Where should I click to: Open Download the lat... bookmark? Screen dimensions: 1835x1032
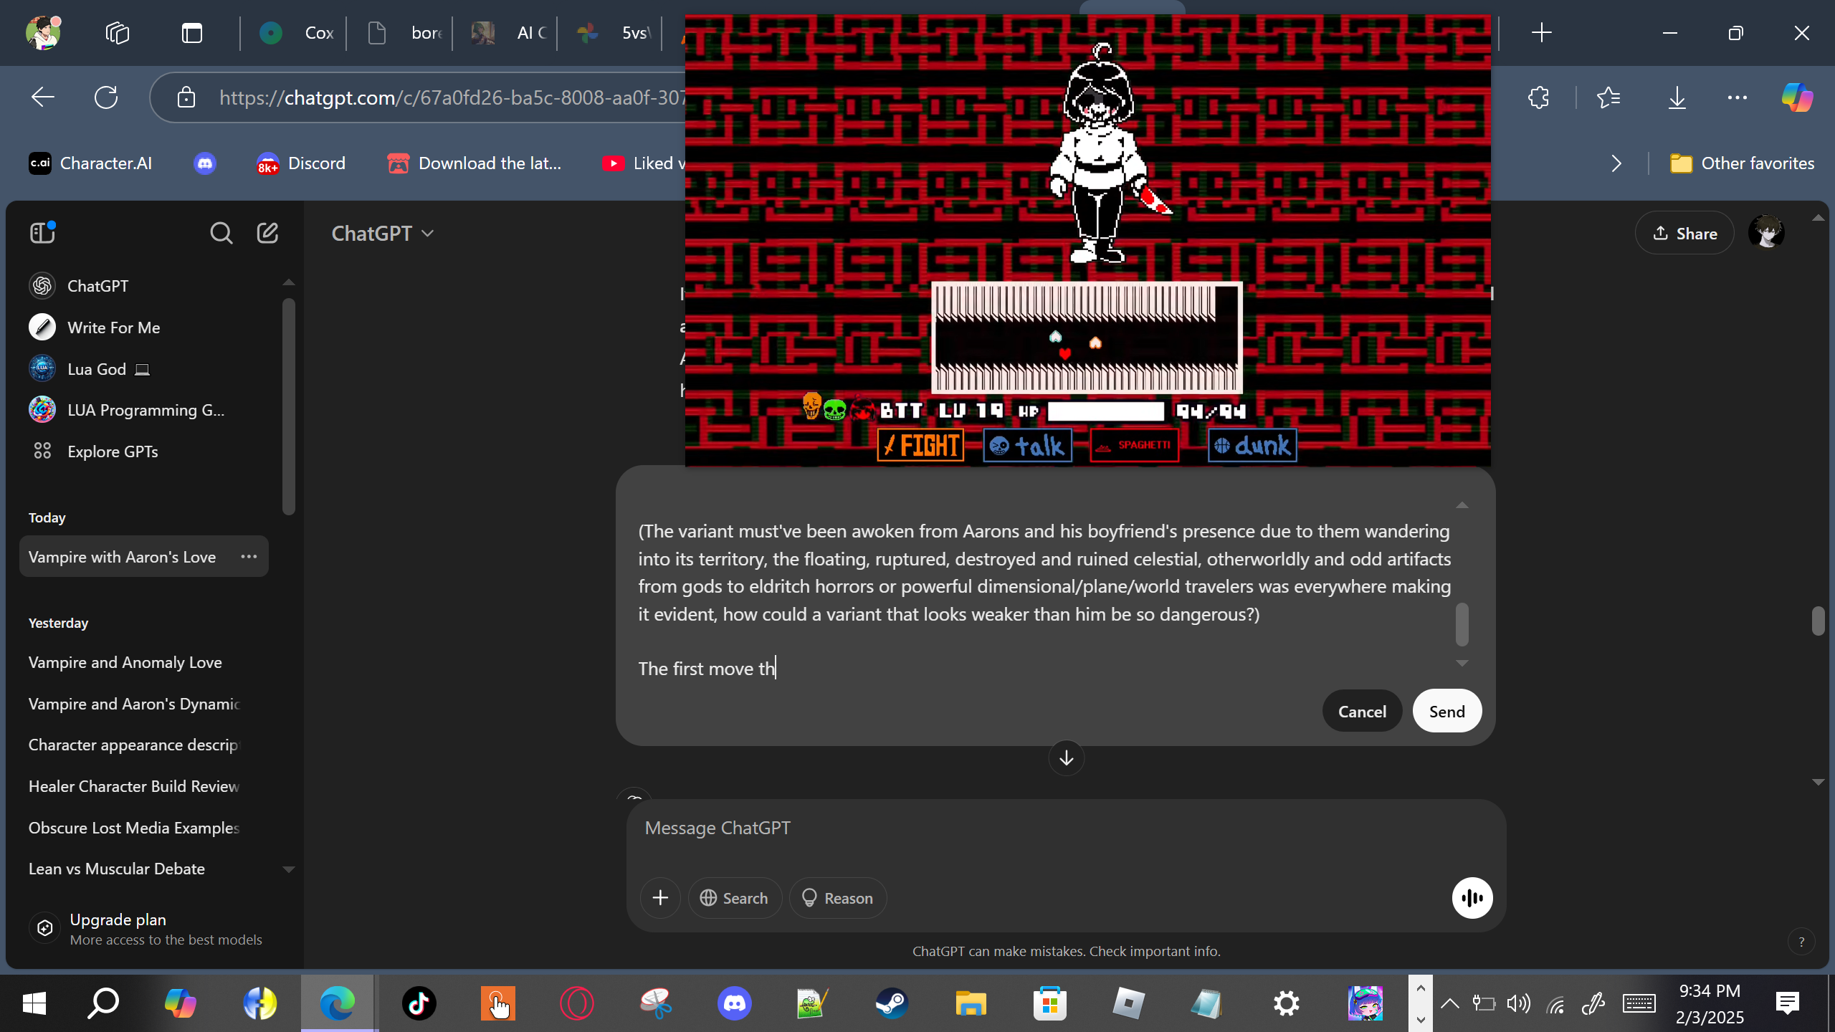[x=474, y=163]
